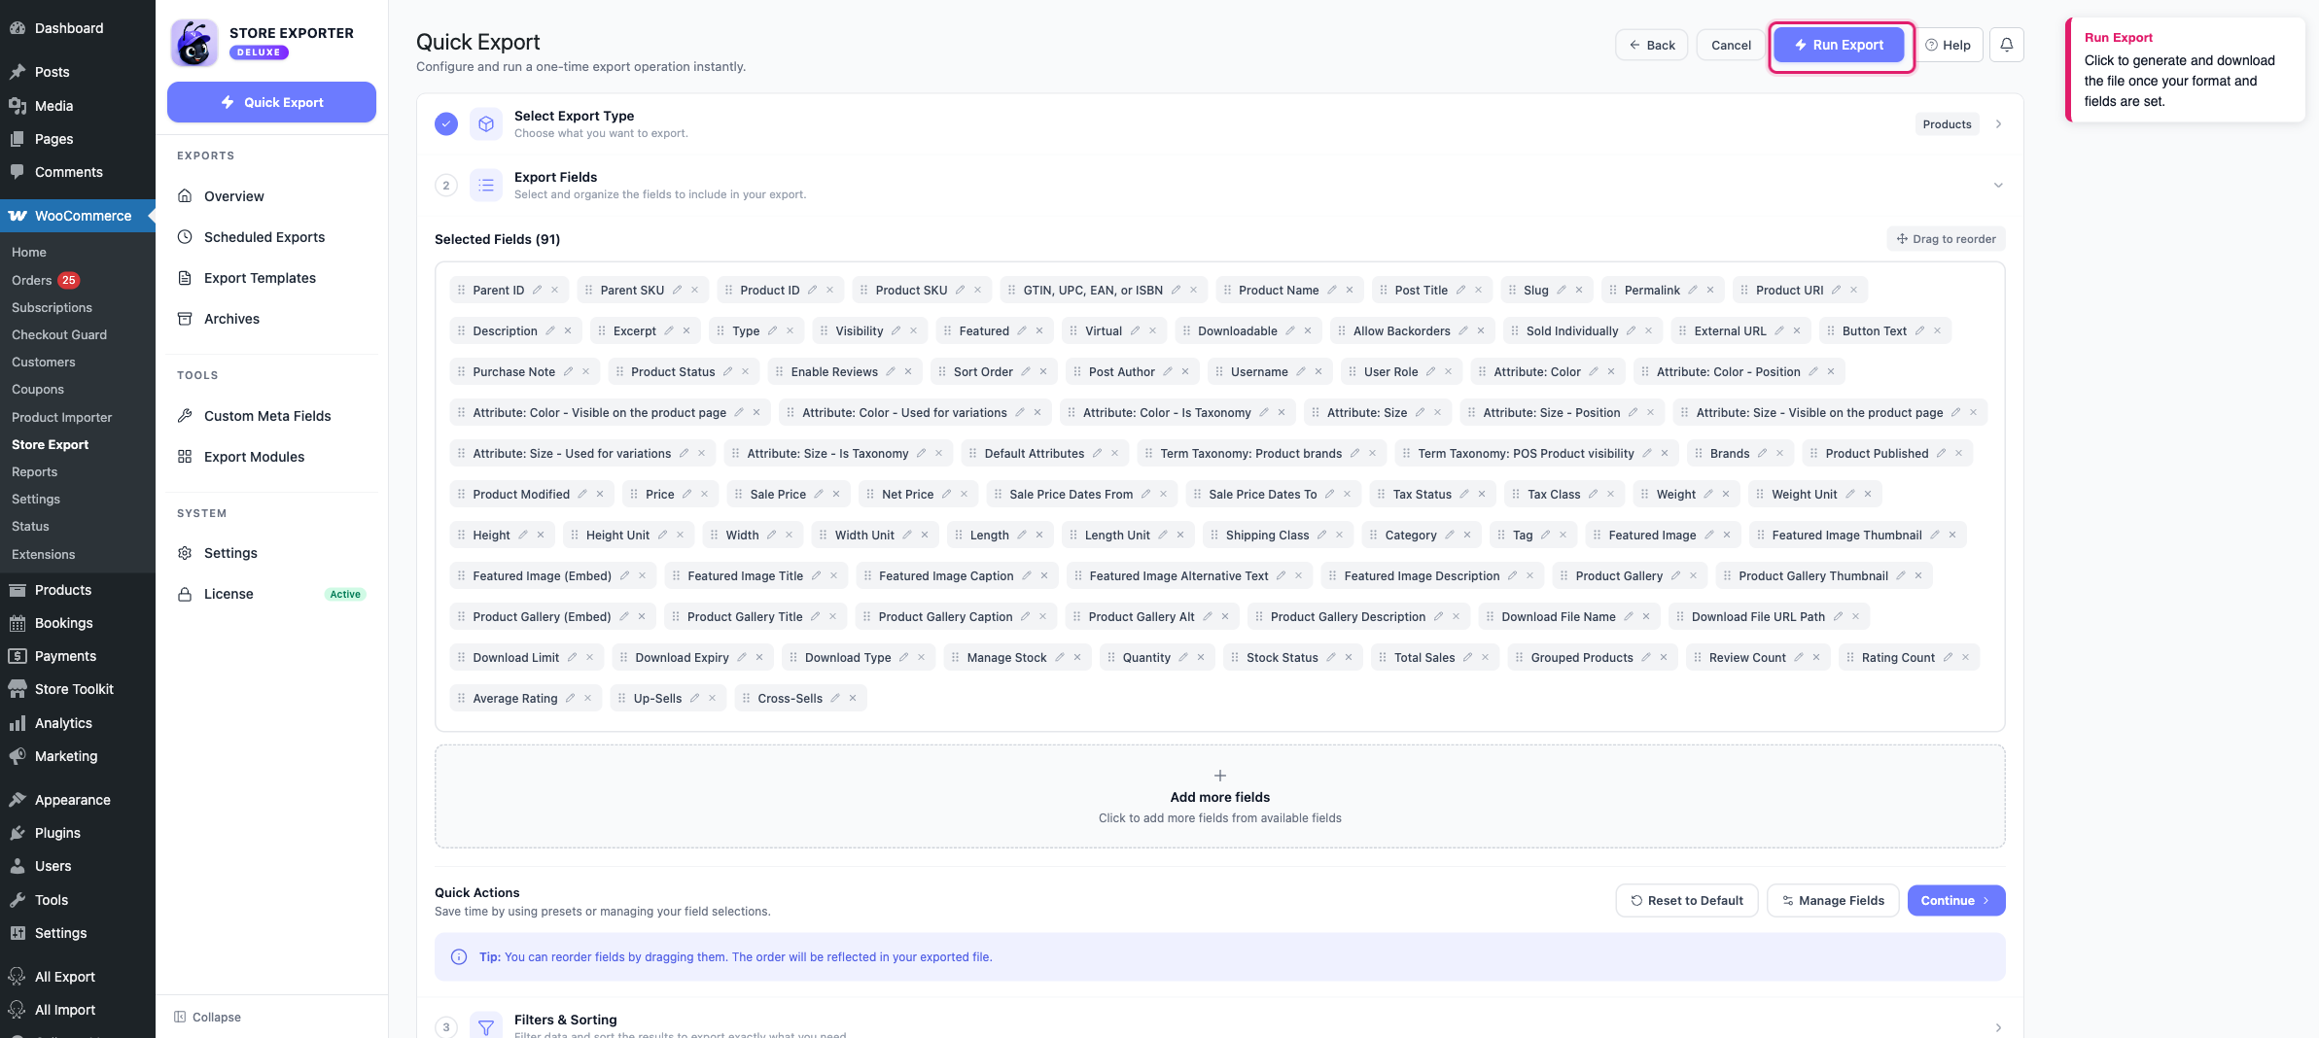Click the notification bell icon
2319x1038 pixels.
[2006, 45]
